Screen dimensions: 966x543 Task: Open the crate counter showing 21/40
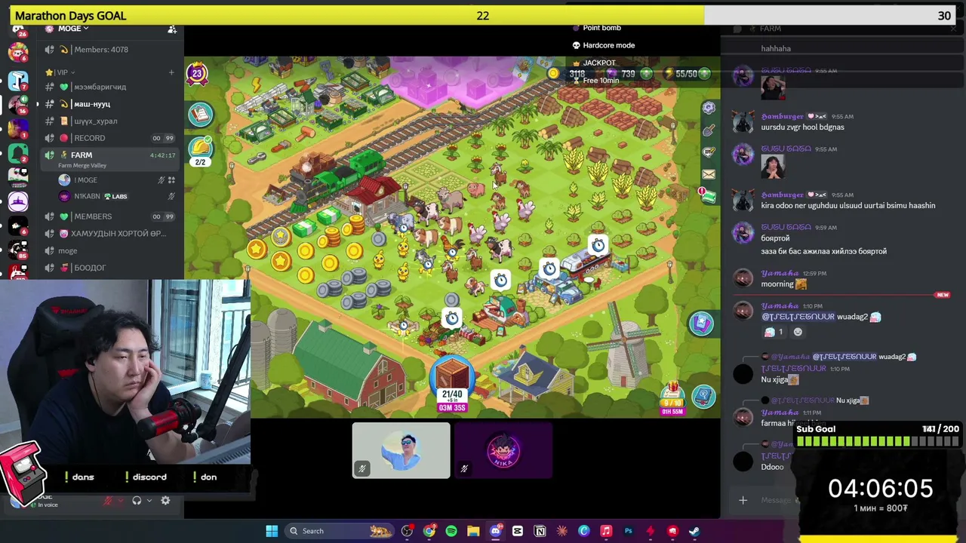[452, 383]
